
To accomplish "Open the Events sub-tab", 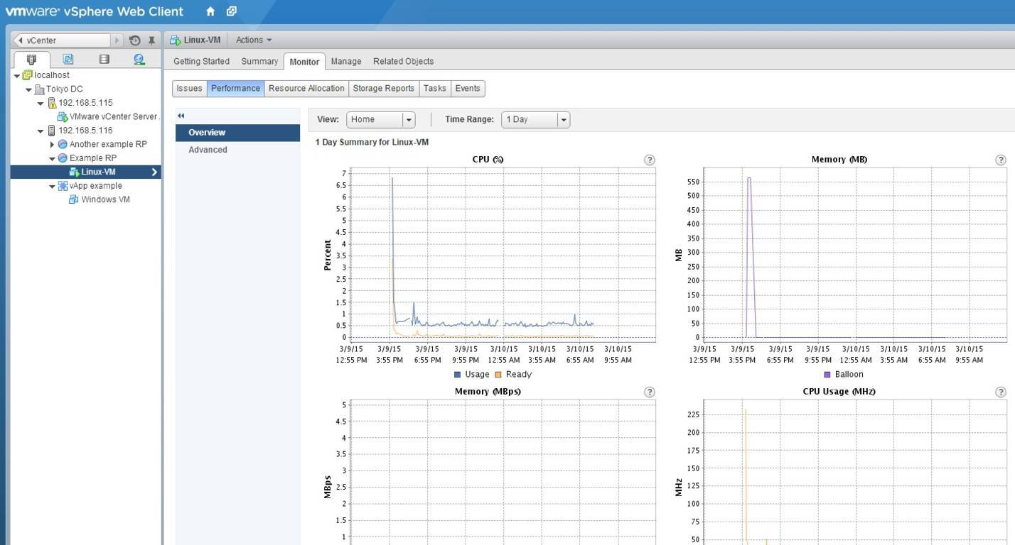I will [x=468, y=89].
